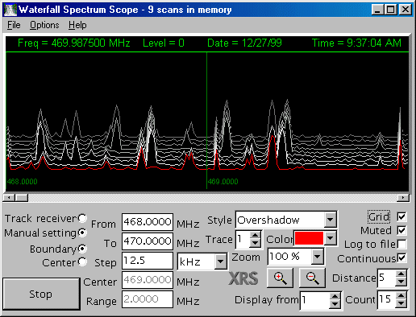Open the trace Color dropdown arrow
The height and width of the screenshot is (317, 416).
331,238
